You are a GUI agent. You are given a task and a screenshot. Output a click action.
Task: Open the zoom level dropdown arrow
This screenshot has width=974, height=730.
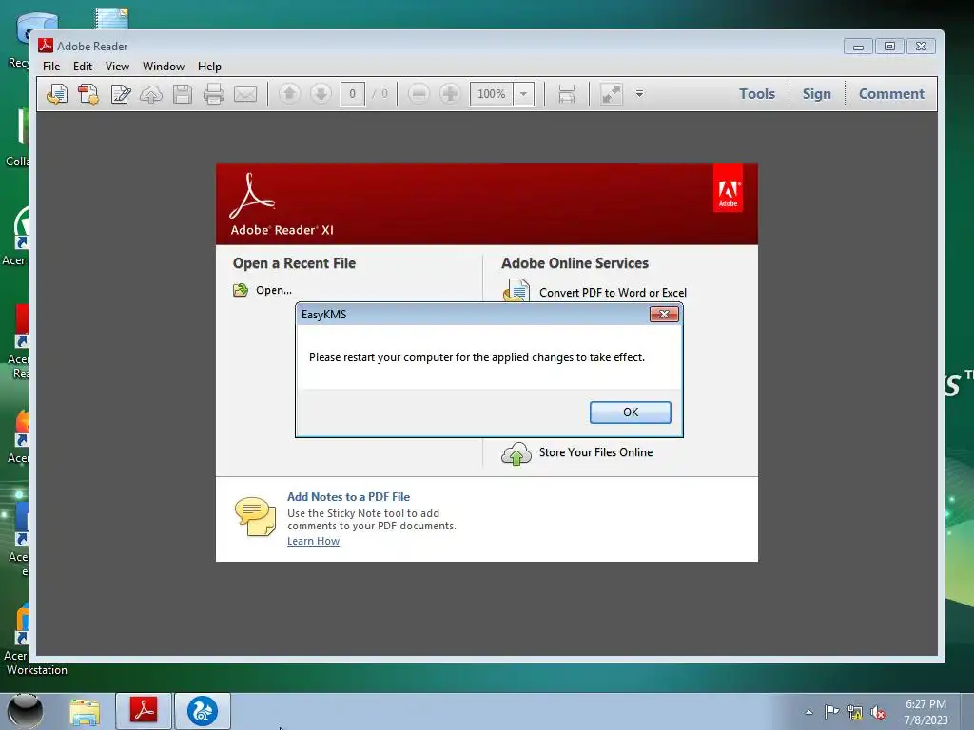click(x=524, y=94)
